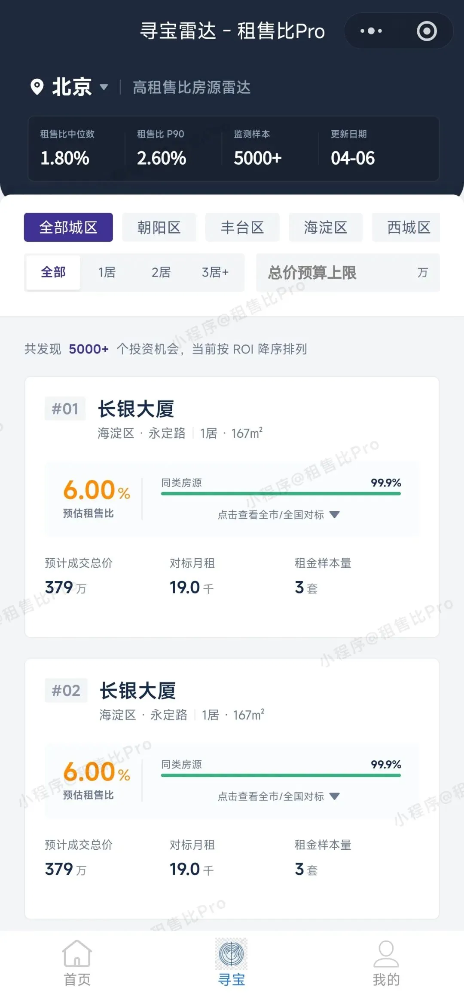Screen dimensions: 464x996
Task: Expand 点击查看全市/全国对标 in listing #02
Action: point(278,796)
